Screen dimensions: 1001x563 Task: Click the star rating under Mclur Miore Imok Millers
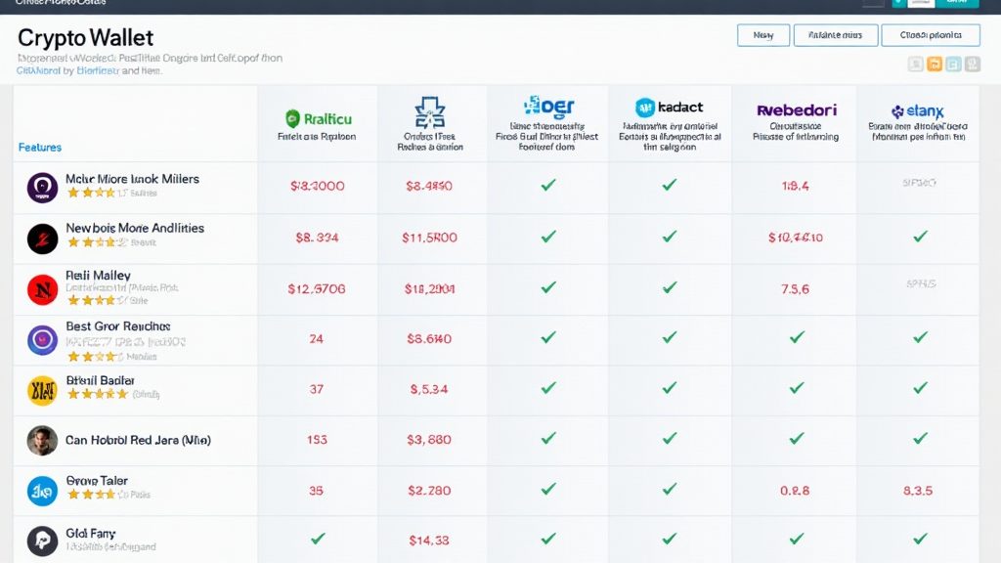(91, 193)
